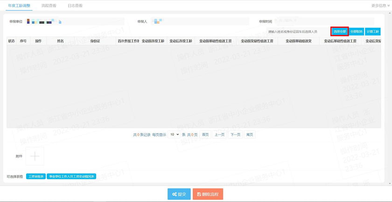
Task: Click the gear icon on 提交 button
Action: tap(175, 194)
